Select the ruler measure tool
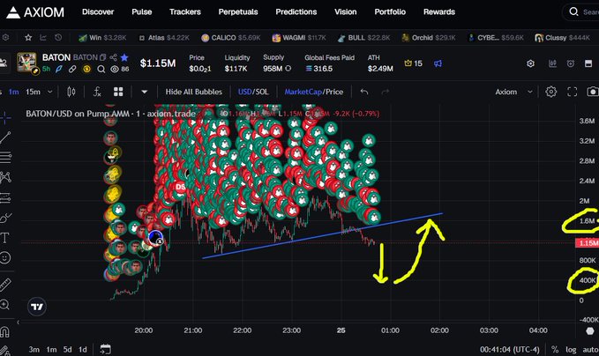Viewport: 599px width, 356px height. tap(5, 285)
